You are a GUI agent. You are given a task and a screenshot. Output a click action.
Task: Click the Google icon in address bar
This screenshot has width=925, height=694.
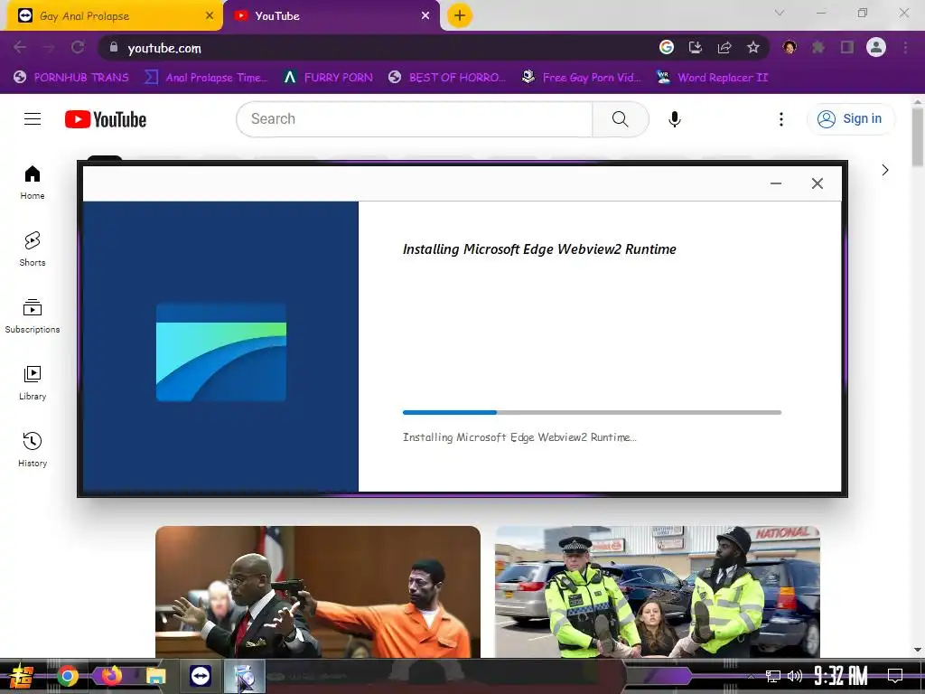[667, 47]
